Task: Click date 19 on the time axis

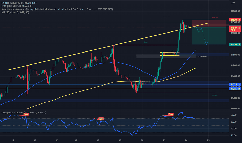Action: pos(120,140)
